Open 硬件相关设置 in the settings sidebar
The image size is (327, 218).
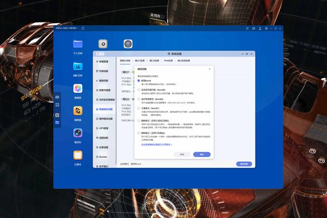tap(104, 119)
